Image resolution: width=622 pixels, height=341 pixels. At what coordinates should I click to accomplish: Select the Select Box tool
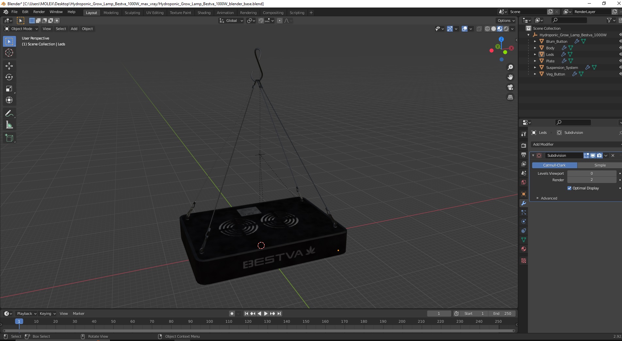(9, 41)
